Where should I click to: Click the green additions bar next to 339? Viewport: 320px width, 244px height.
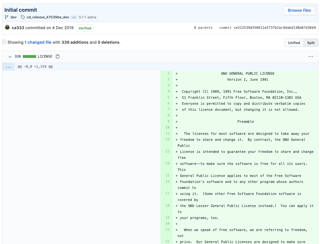[29, 57]
